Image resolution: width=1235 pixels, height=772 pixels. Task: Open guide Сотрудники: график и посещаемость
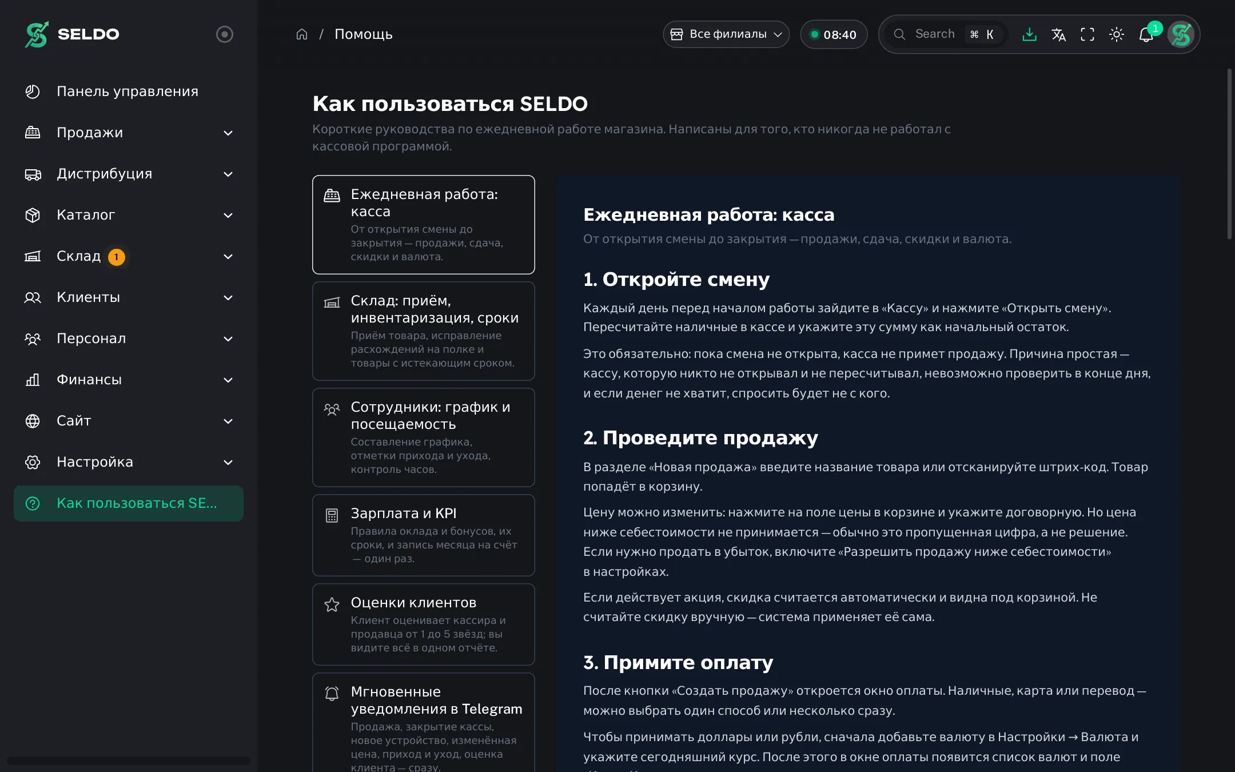point(423,437)
